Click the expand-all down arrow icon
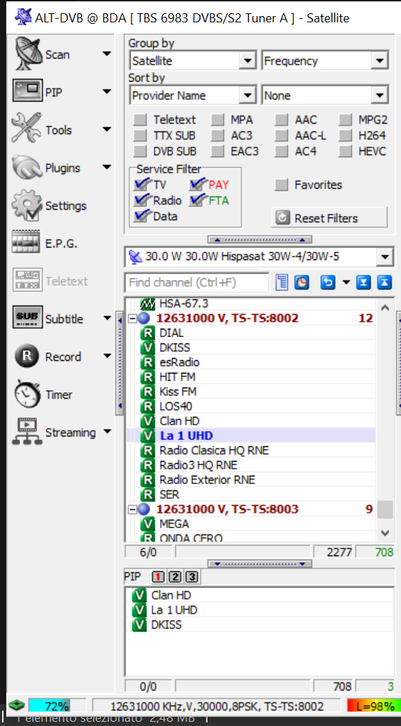The image size is (401, 726). point(364,283)
